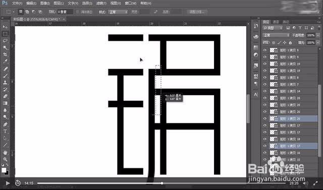Hide layer 矩形 1 拷贝 7

click(265, 84)
